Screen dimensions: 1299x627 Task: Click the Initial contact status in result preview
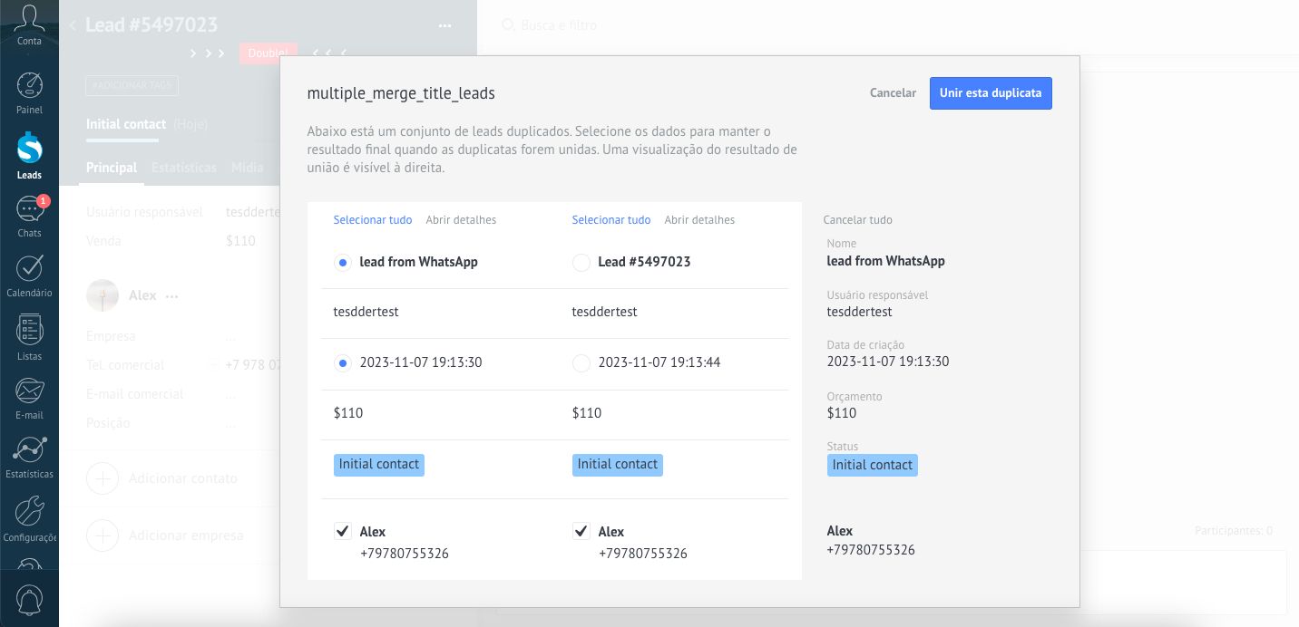(x=872, y=465)
